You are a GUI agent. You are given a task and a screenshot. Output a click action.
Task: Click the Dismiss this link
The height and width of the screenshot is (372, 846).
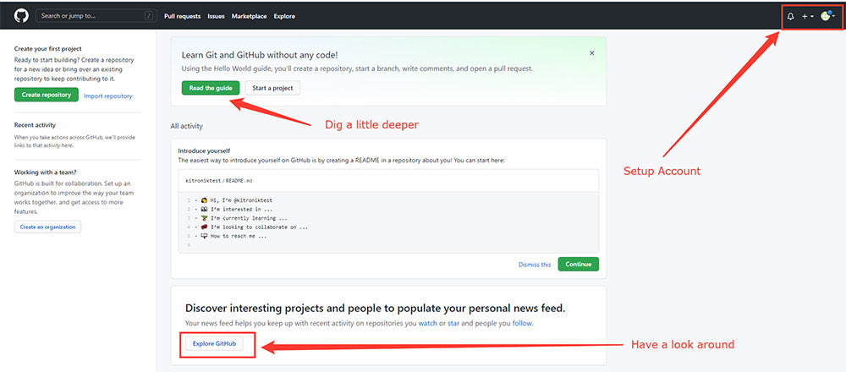point(535,264)
